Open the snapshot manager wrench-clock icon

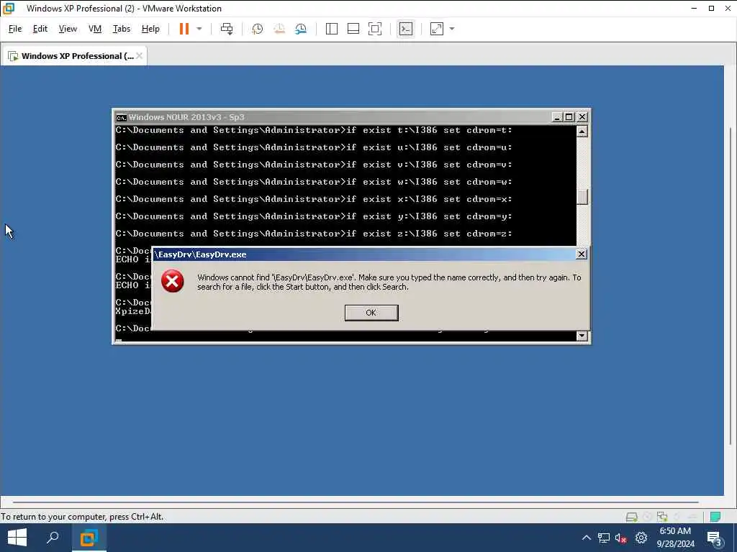(x=301, y=29)
